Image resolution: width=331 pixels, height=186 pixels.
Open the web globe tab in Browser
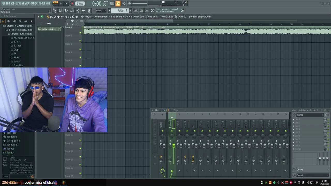click(x=20, y=21)
